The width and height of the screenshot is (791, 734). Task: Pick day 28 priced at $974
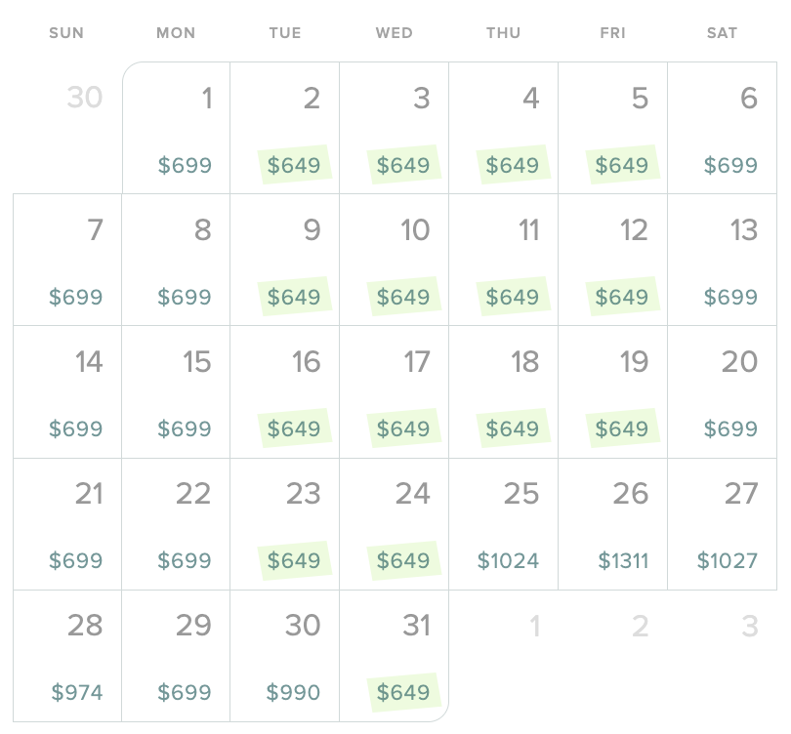pos(67,656)
